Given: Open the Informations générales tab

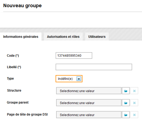Looking at the screenshot, I should coord(21,37).
